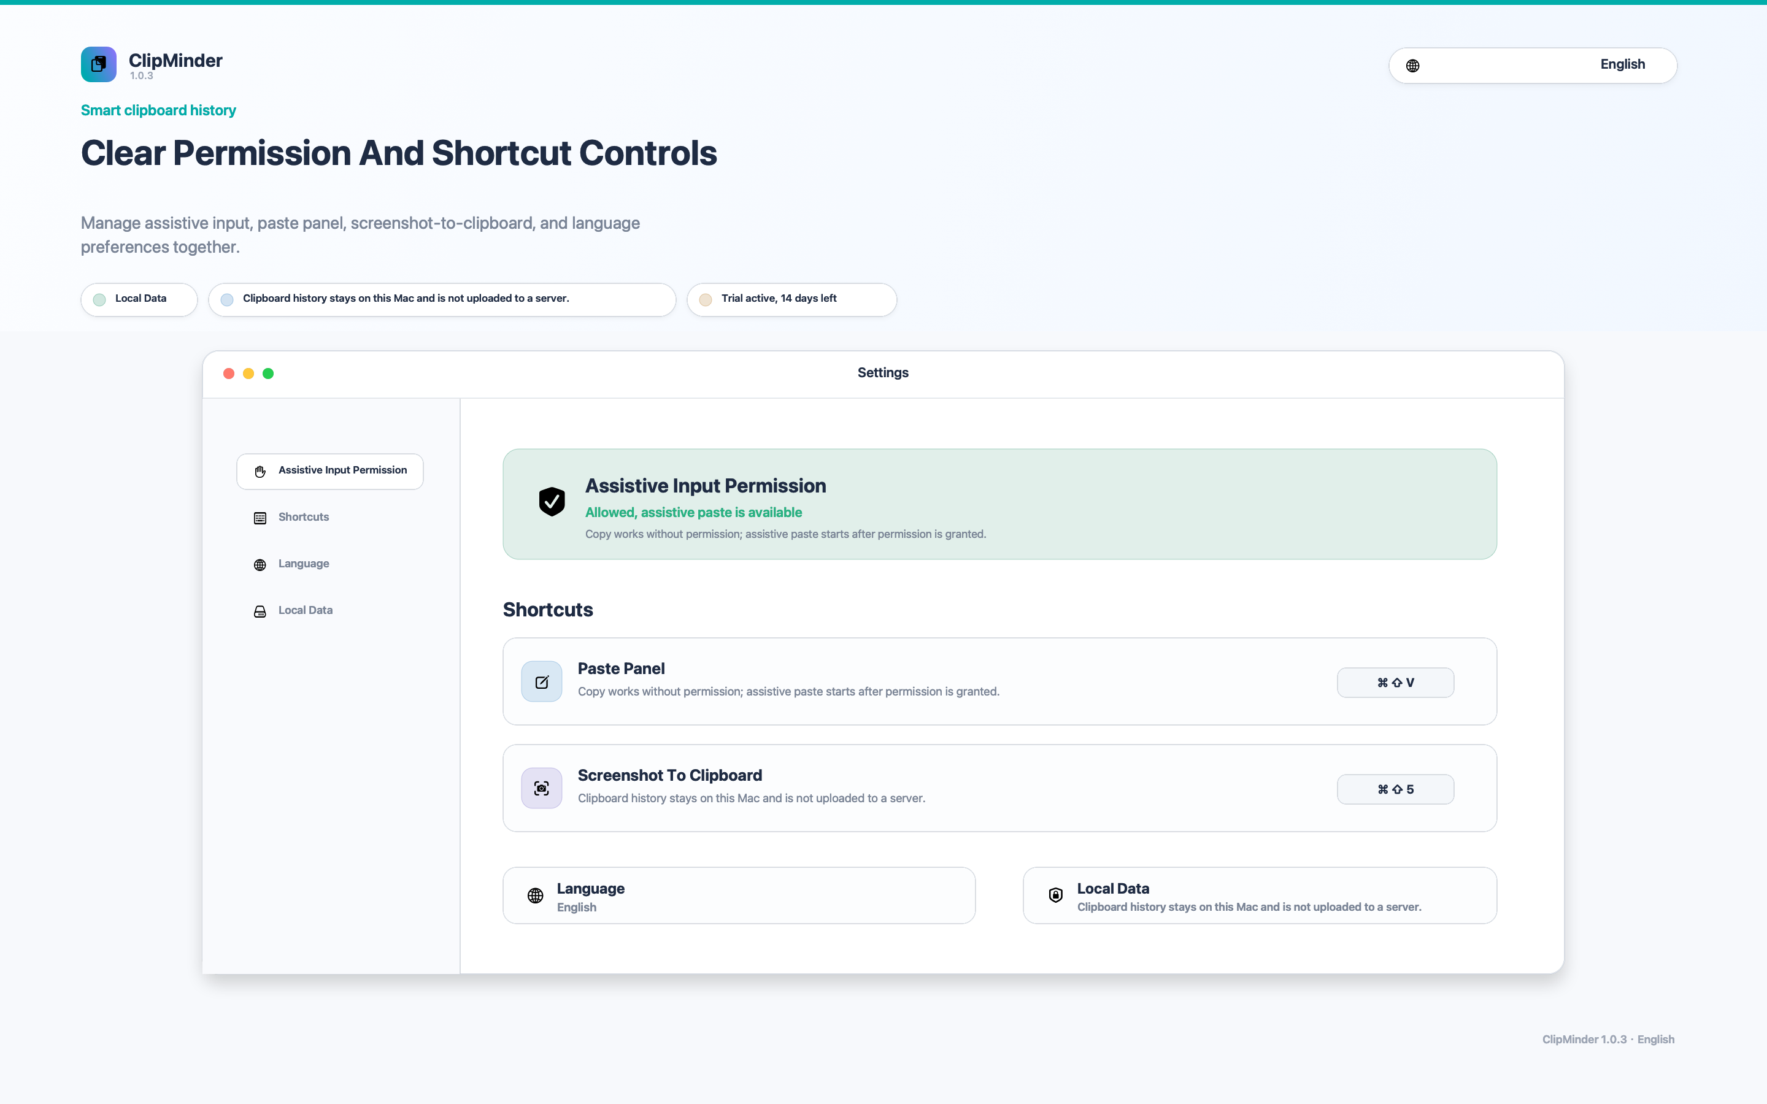Click the Local Data card in settings
Screen dimensions: 1767x1104
click(1260, 896)
